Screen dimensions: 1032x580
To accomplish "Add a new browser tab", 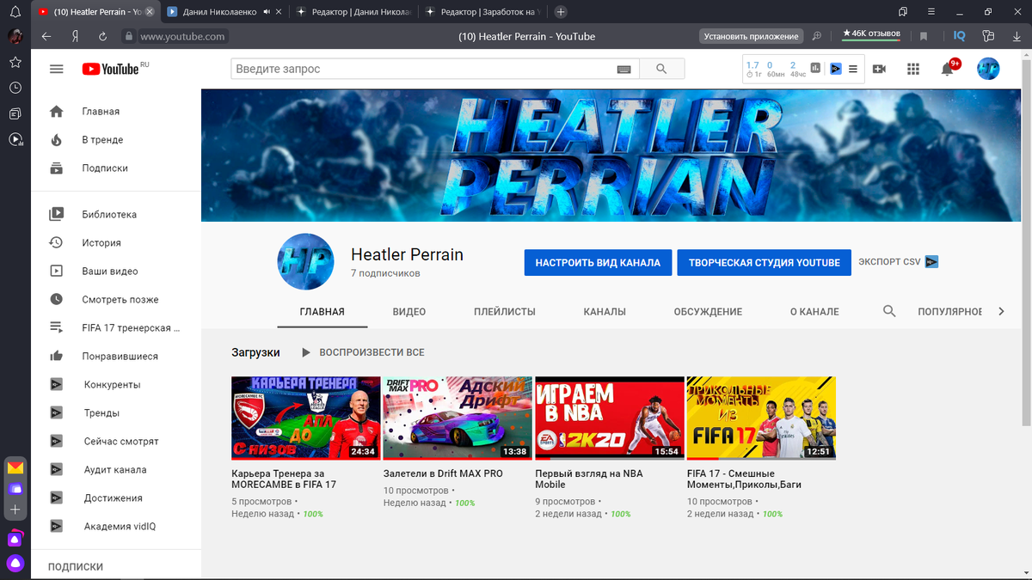I will coord(561,12).
